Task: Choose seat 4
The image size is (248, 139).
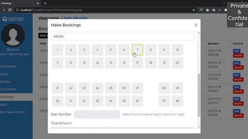Action: tap(97, 50)
